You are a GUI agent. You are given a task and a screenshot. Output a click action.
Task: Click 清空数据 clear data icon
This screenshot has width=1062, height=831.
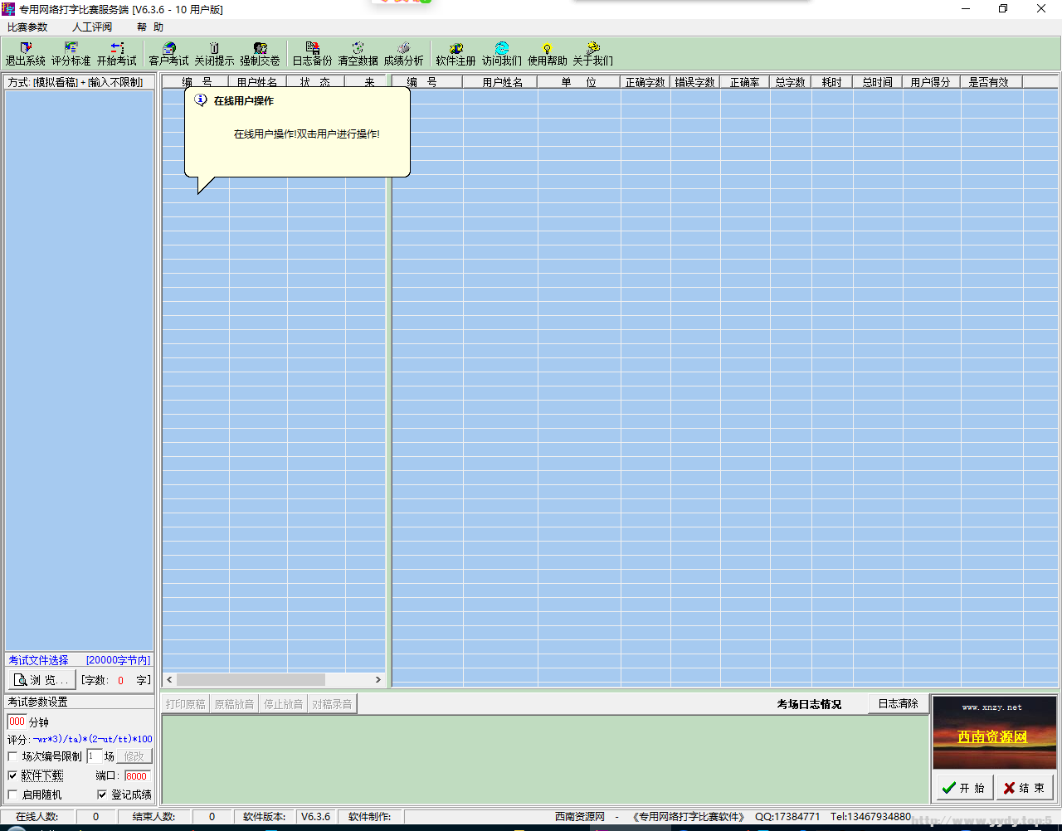click(x=358, y=54)
